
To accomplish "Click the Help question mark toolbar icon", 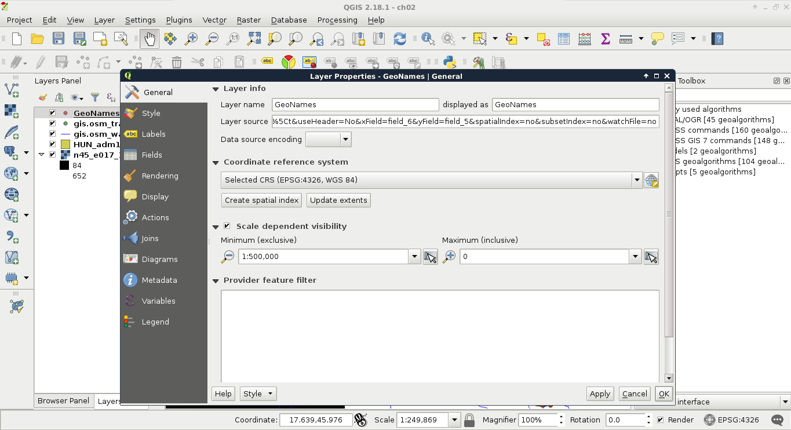I will [718, 39].
